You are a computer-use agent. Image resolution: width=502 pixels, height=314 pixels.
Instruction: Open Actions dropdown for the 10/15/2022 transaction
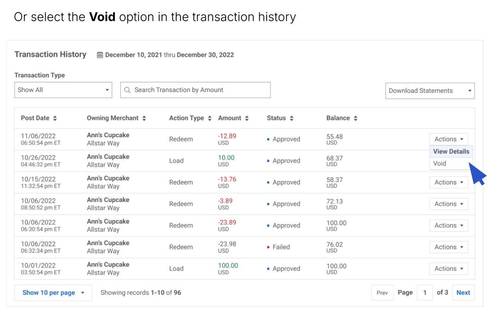click(448, 182)
